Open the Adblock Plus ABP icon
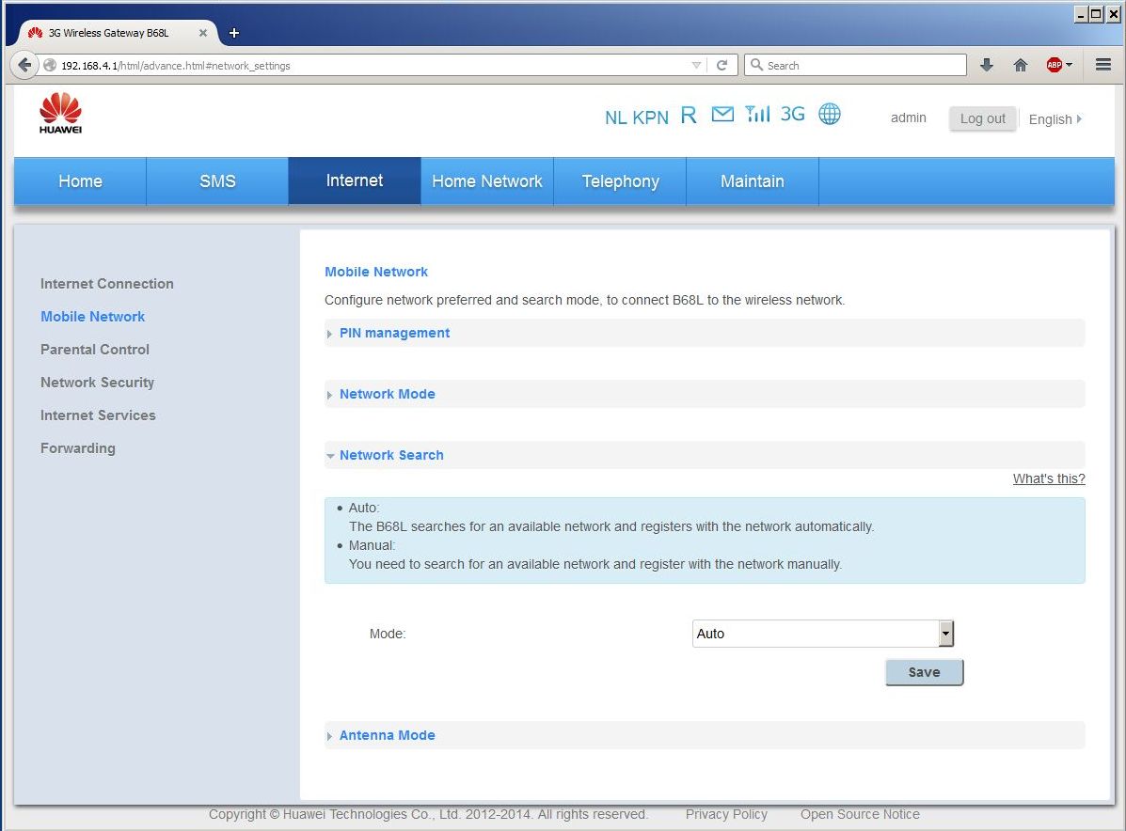This screenshot has width=1126, height=831. point(1055,65)
